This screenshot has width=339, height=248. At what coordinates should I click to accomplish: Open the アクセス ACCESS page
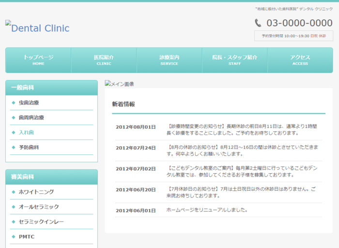tap(300, 60)
